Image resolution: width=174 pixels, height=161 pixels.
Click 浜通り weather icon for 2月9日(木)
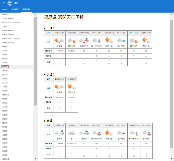click(72, 87)
